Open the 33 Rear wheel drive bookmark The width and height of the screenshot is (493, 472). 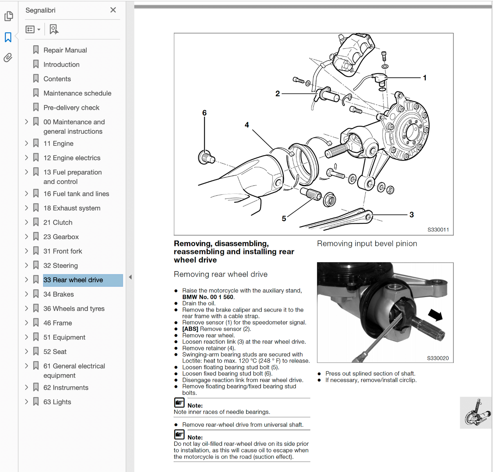point(73,280)
